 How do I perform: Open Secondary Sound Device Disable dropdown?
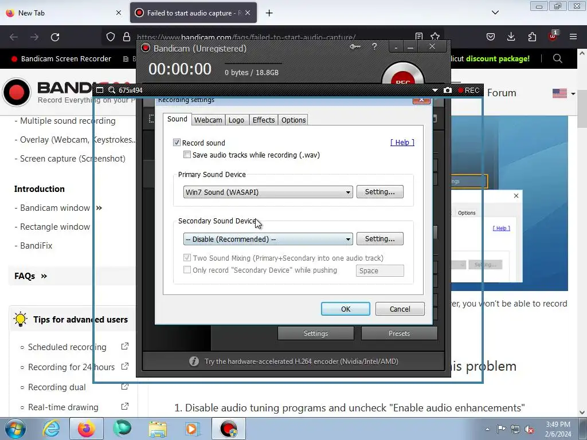coord(268,239)
